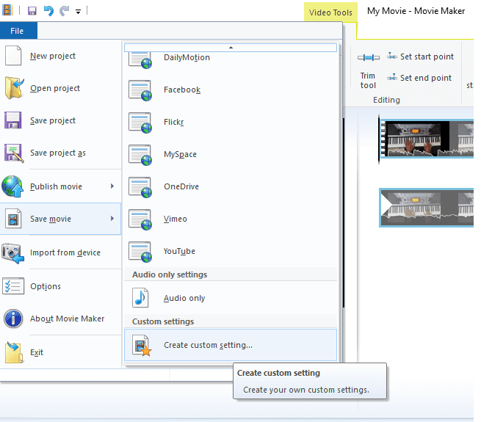Click the YouTube web page icon

pyautogui.click(x=140, y=252)
